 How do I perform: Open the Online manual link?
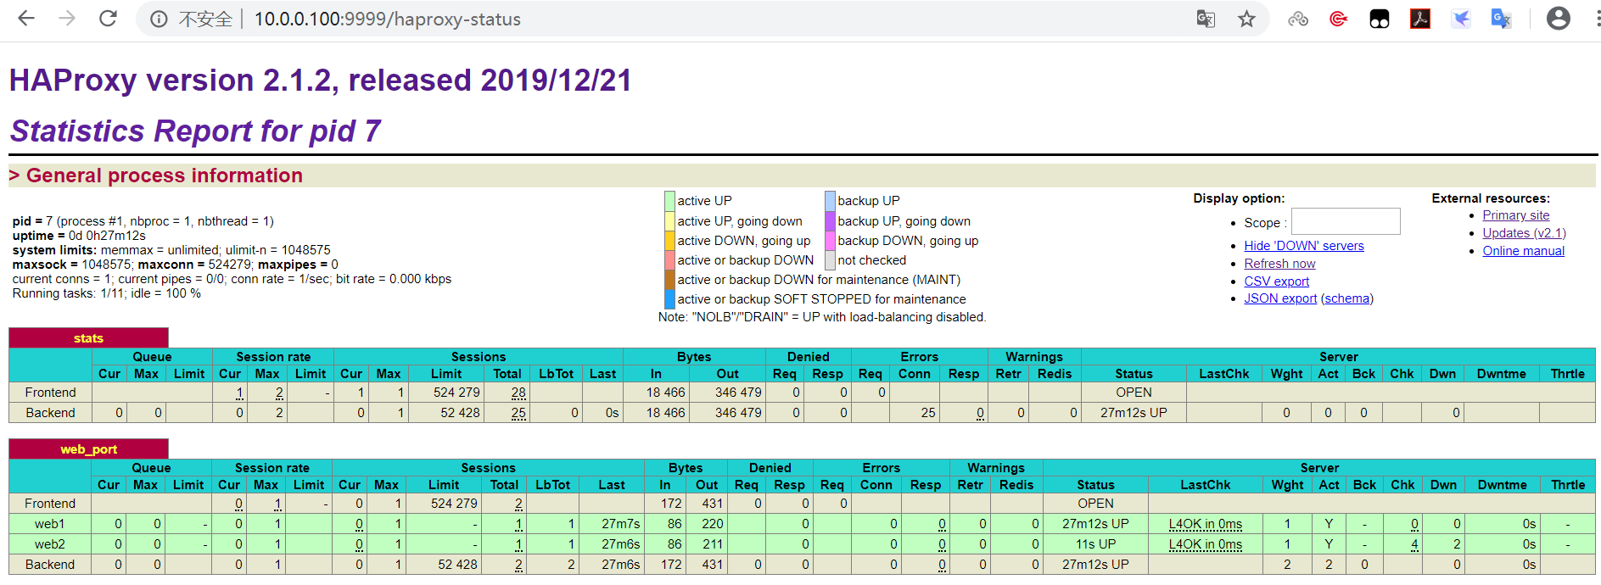pyautogui.click(x=1523, y=251)
